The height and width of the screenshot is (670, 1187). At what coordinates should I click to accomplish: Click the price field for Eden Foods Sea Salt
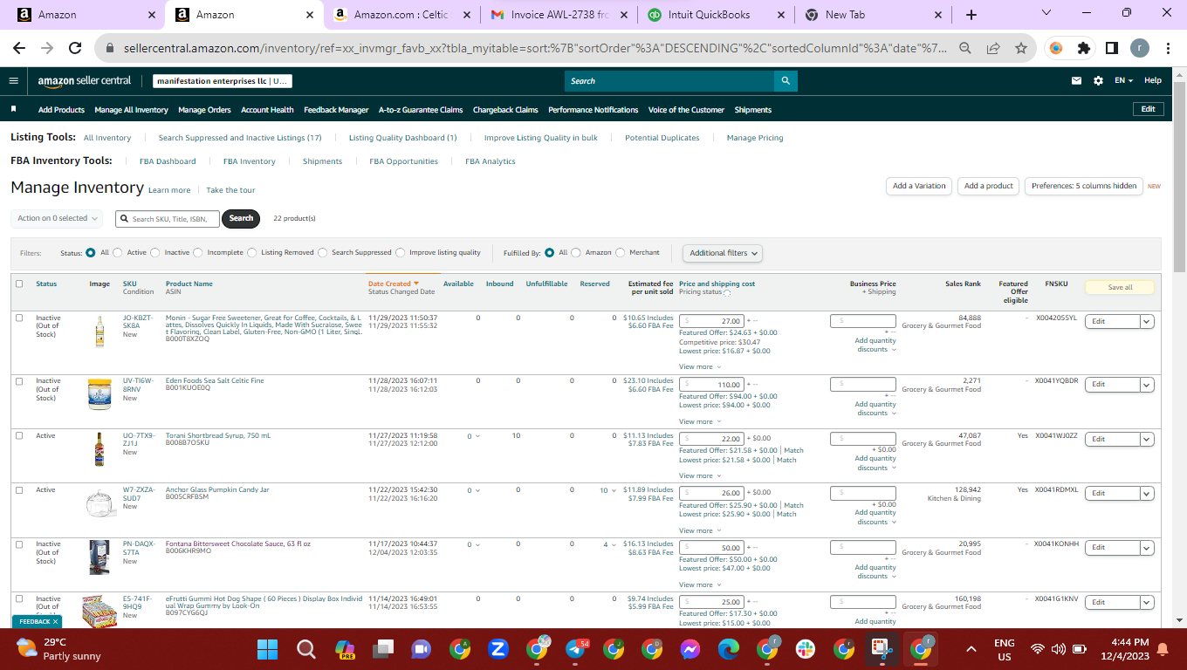tap(711, 385)
